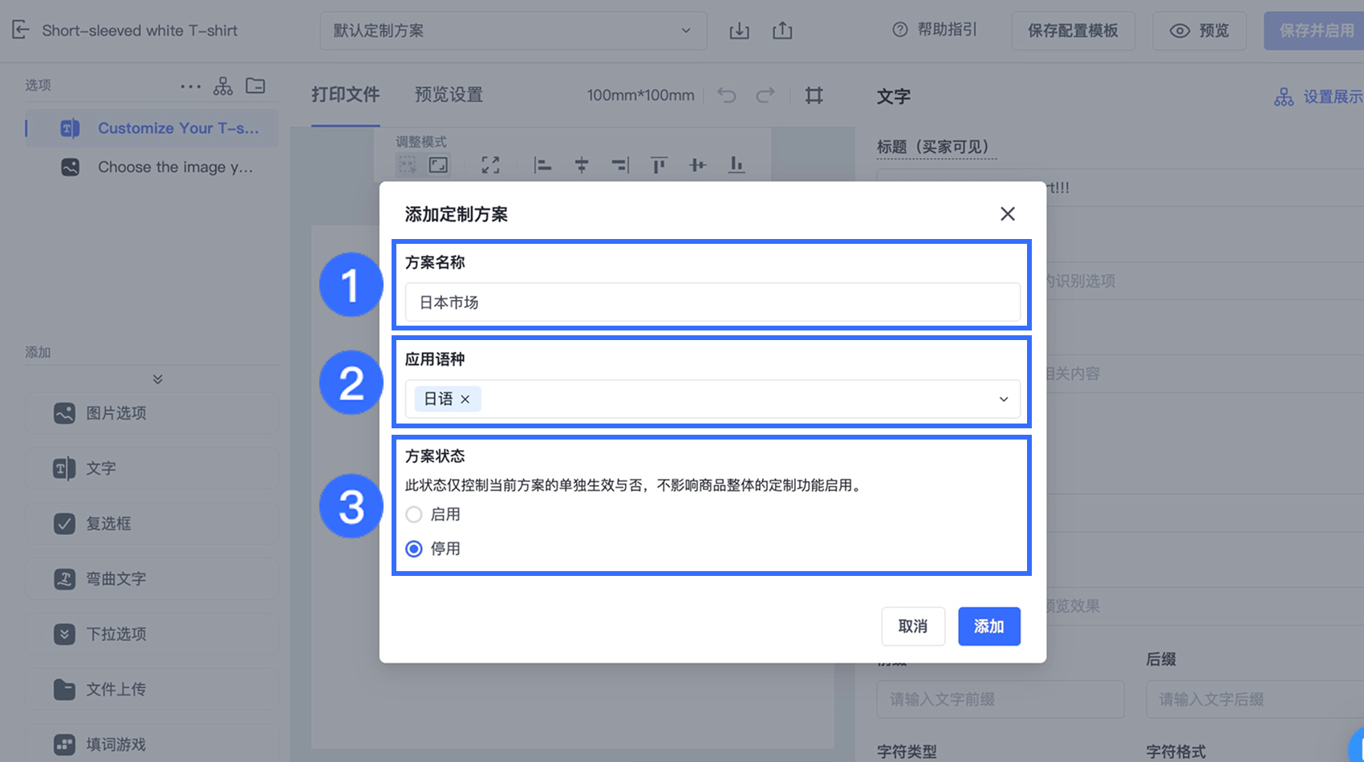Add a 复选框 checkbox option
Viewport: 1364px width, 762px height.
coord(152,524)
